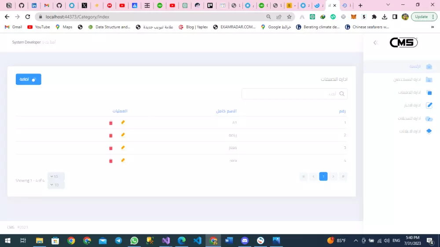Bookmark this page with star icon

(289, 17)
